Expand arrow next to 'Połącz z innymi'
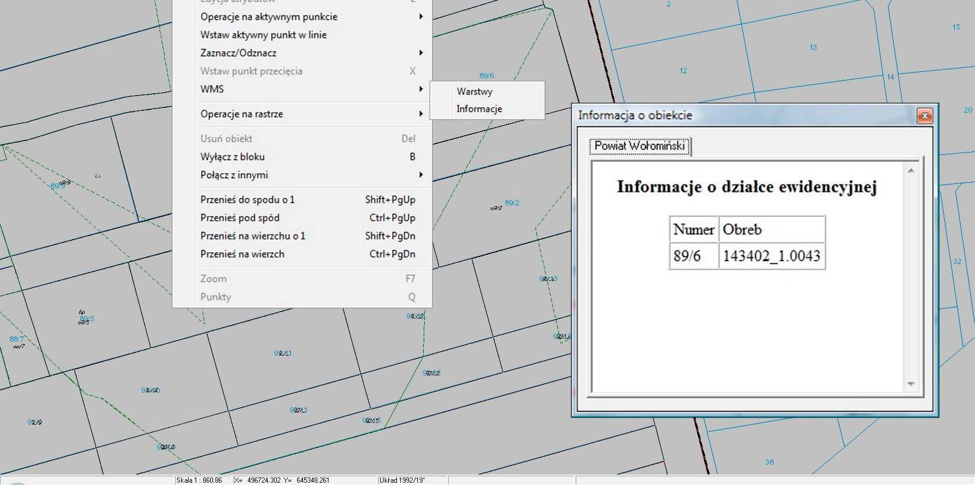Image resolution: width=975 pixels, height=485 pixels. (x=421, y=175)
